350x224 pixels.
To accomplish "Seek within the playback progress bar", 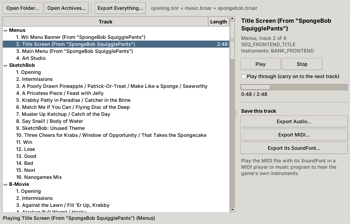I will (x=294, y=87).
